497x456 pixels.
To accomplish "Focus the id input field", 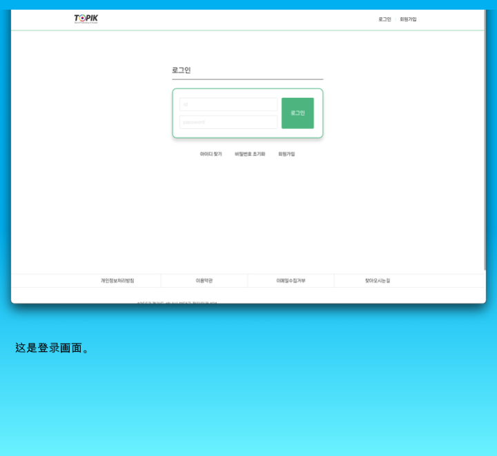I will coord(228,104).
